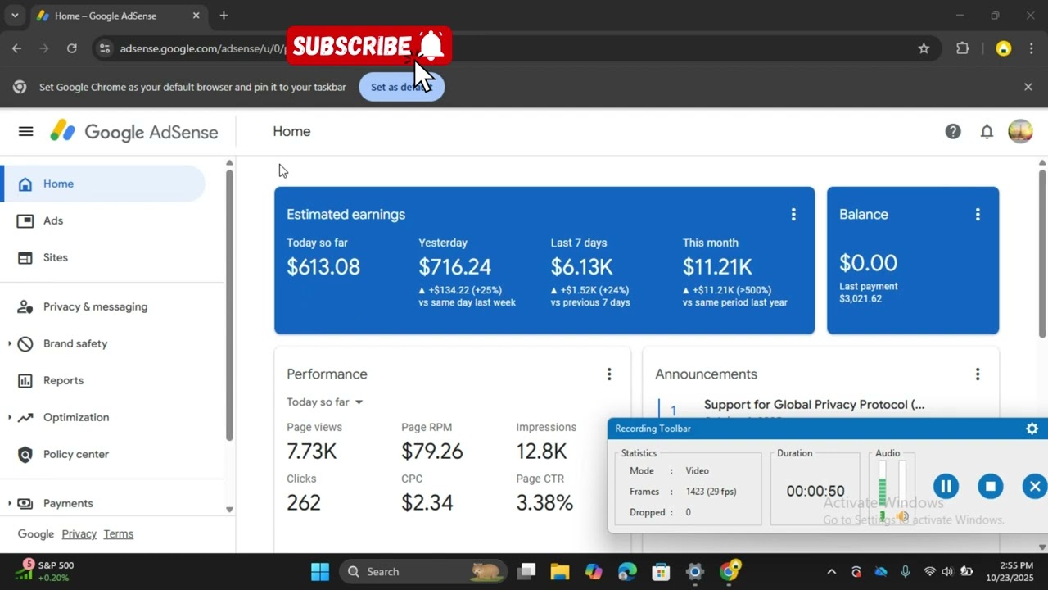Expand the Brand safety arrow

click(x=9, y=343)
